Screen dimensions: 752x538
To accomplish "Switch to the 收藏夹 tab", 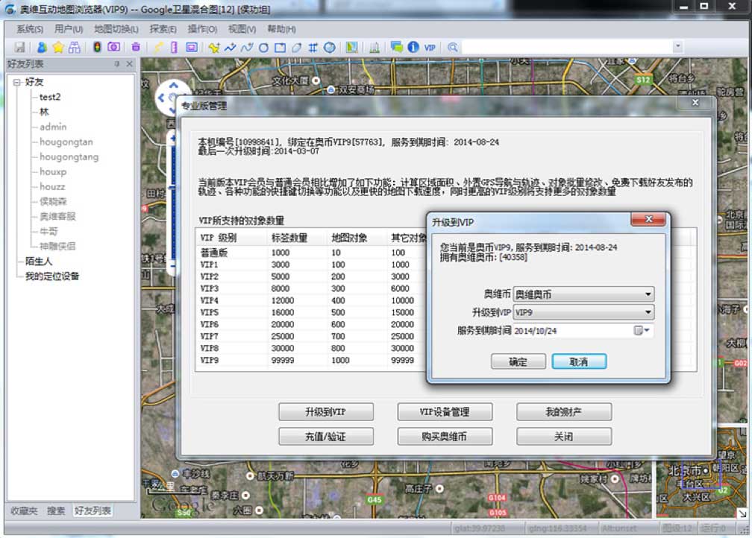I will pos(23,511).
